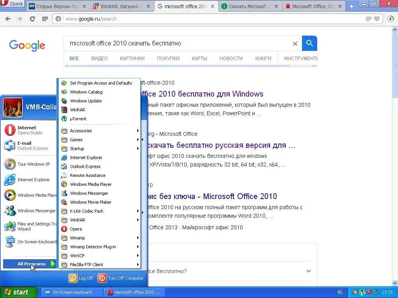Click in the Google search query field

(x=178, y=43)
